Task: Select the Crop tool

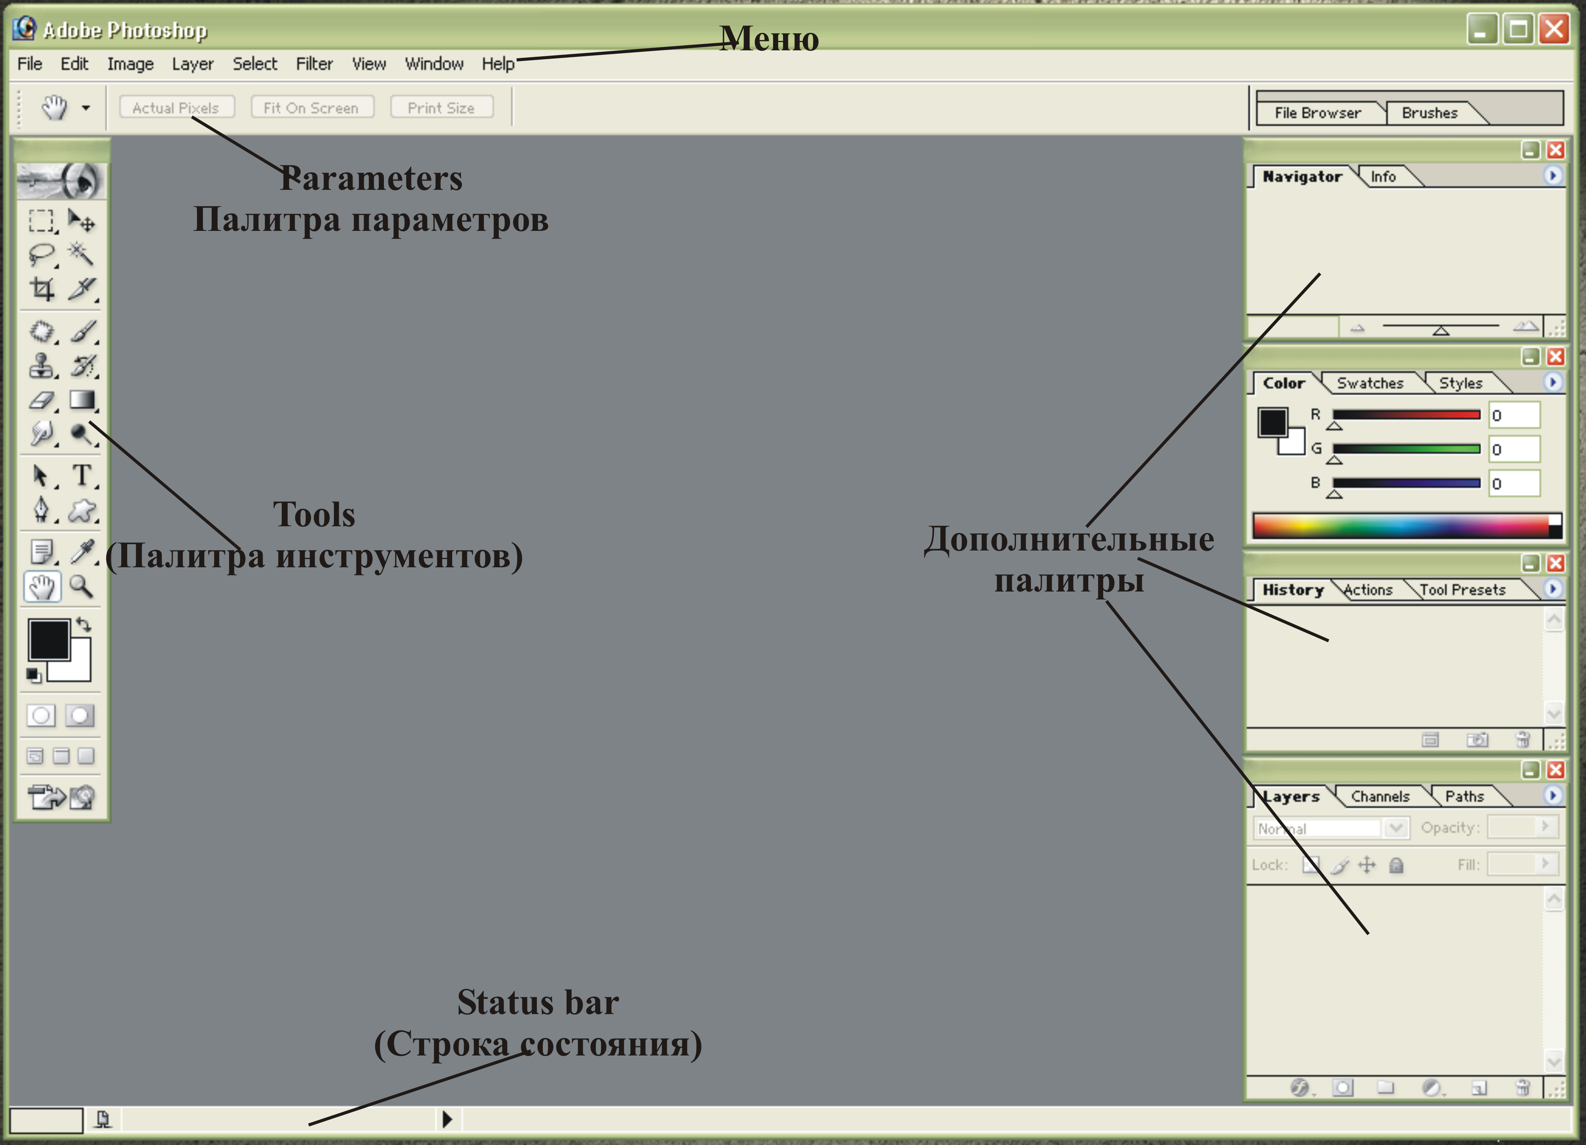Action: point(42,289)
